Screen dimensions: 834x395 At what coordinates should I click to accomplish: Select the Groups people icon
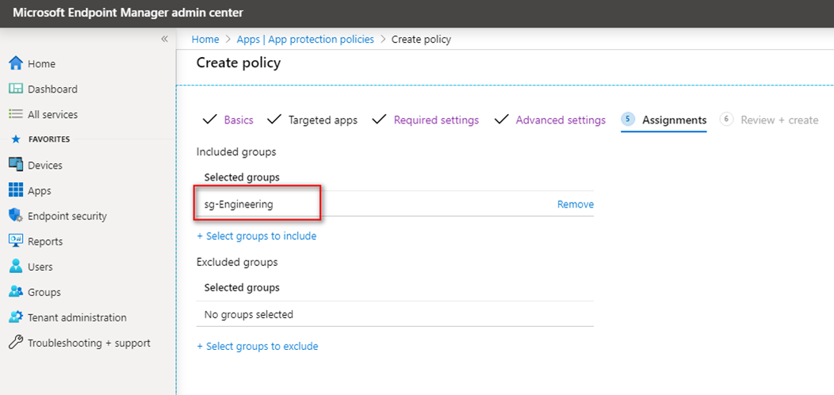[16, 292]
